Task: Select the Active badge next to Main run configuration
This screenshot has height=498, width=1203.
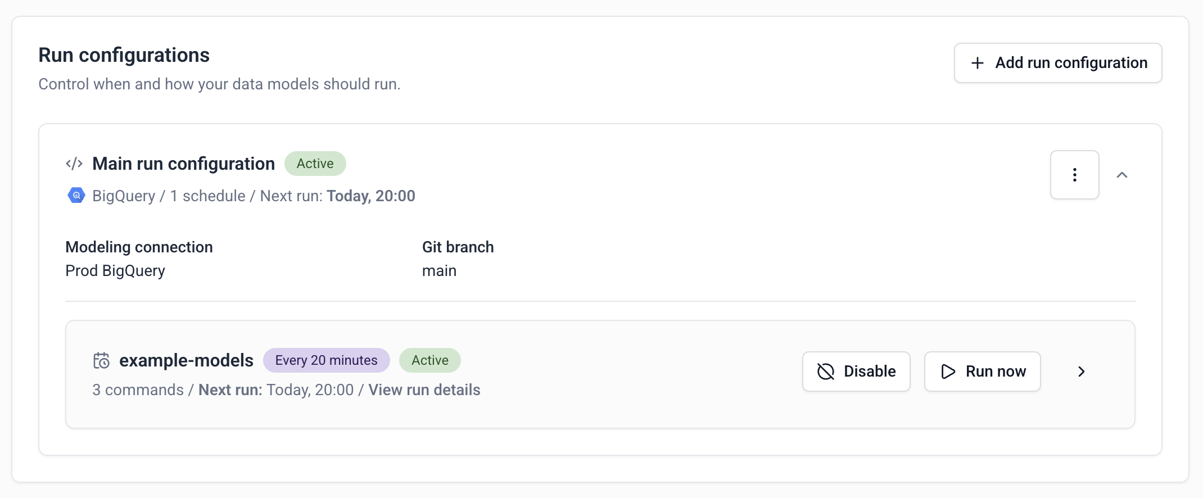Action: [x=315, y=164]
